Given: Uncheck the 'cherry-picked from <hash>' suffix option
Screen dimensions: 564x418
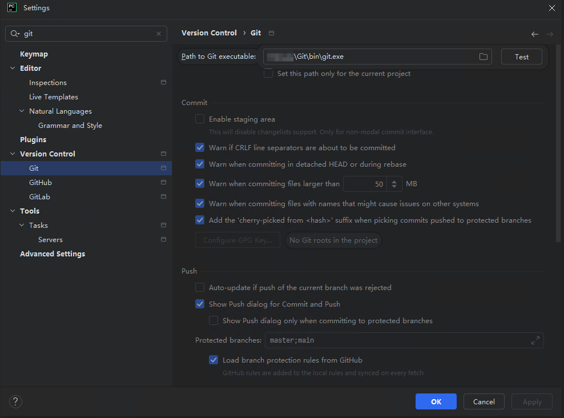Looking at the screenshot, I should pyautogui.click(x=200, y=220).
